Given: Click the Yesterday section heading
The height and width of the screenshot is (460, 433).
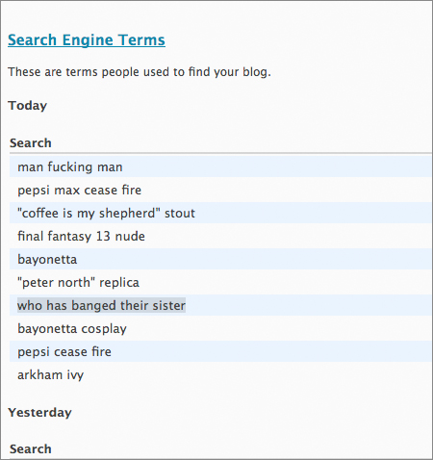Looking at the screenshot, I should click(x=39, y=413).
